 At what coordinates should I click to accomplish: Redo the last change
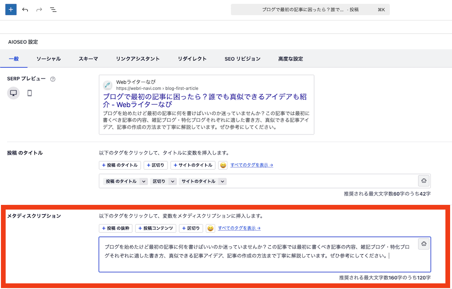pyautogui.click(x=39, y=9)
